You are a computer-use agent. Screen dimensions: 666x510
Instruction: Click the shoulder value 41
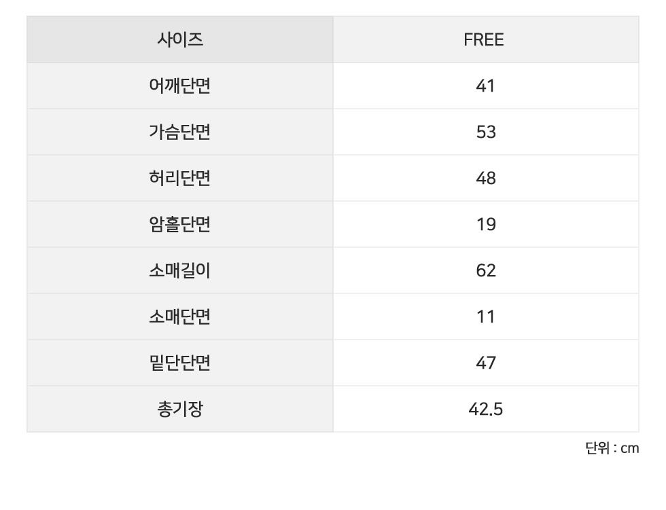pyautogui.click(x=486, y=86)
